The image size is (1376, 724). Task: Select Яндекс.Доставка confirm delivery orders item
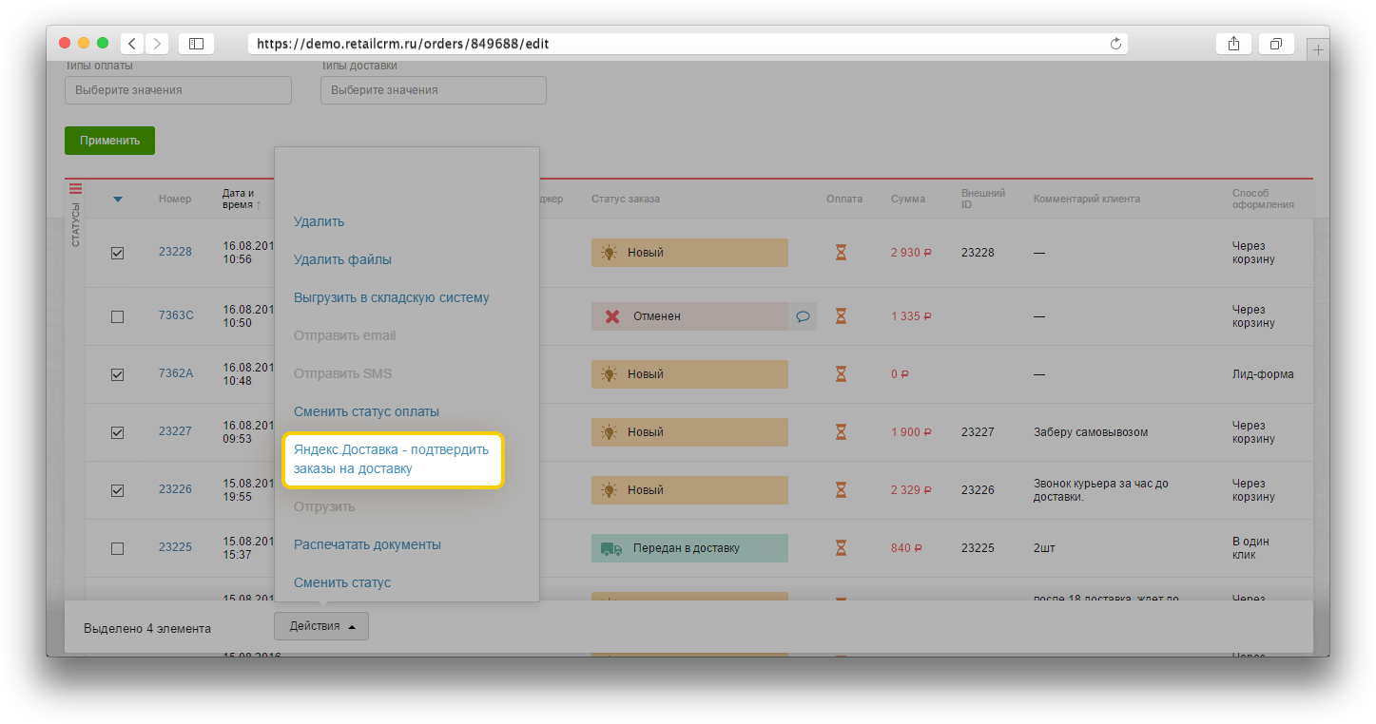click(392, 459)
